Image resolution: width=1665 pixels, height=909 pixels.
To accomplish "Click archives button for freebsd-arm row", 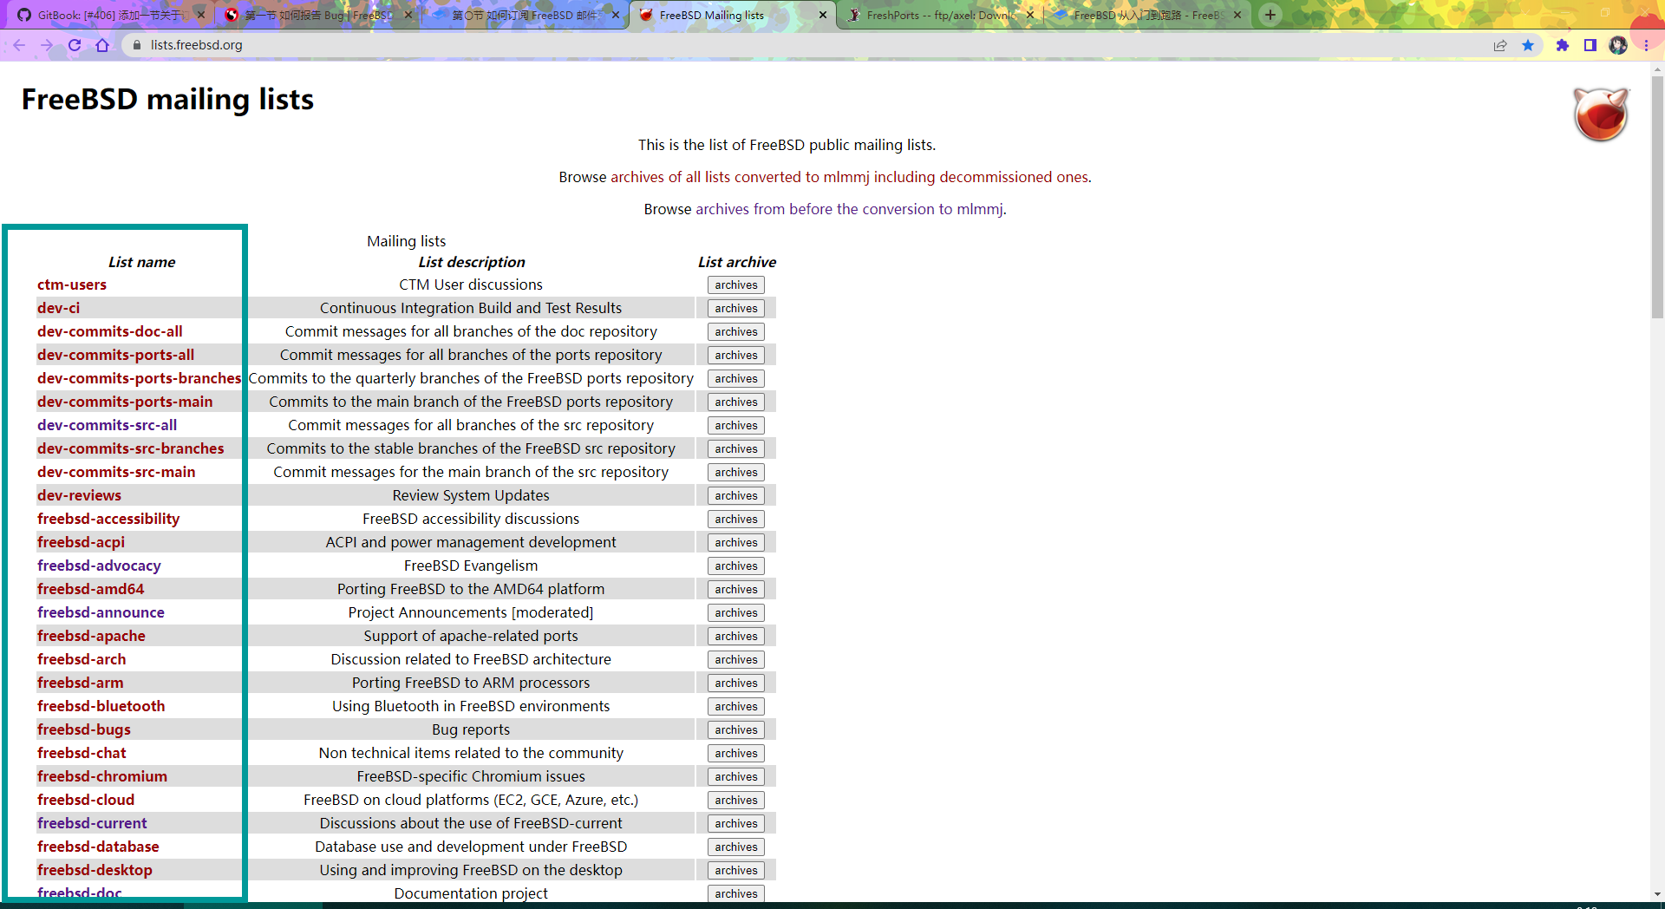I will pos(736,683).
